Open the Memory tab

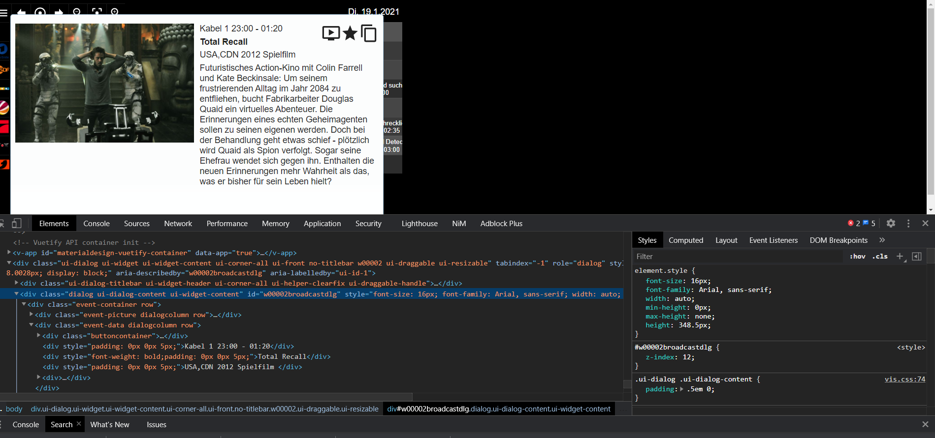tap(276, 223)
